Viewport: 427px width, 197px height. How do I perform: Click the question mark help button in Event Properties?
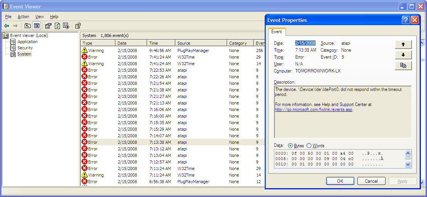pos(405,20)
